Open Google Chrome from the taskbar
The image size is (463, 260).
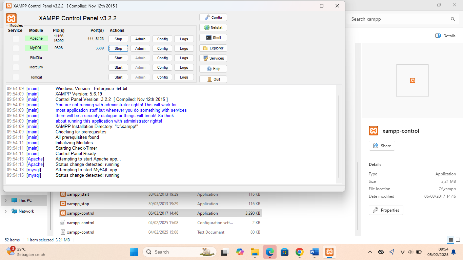299,252
